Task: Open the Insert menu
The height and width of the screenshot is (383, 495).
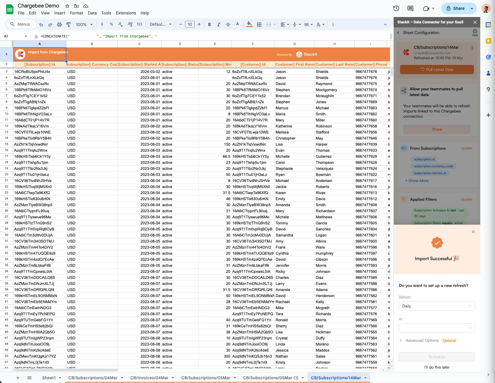Action: [x=60, y=13]
